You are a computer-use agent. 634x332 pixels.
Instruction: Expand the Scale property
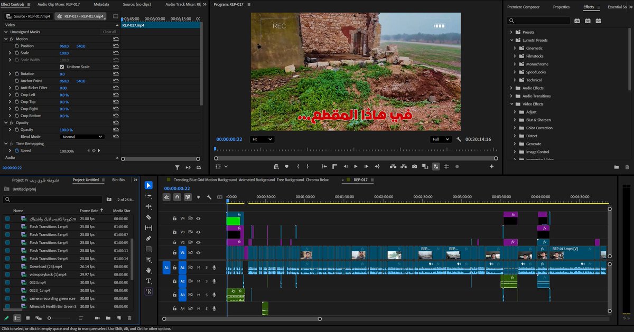coord(10,53)
